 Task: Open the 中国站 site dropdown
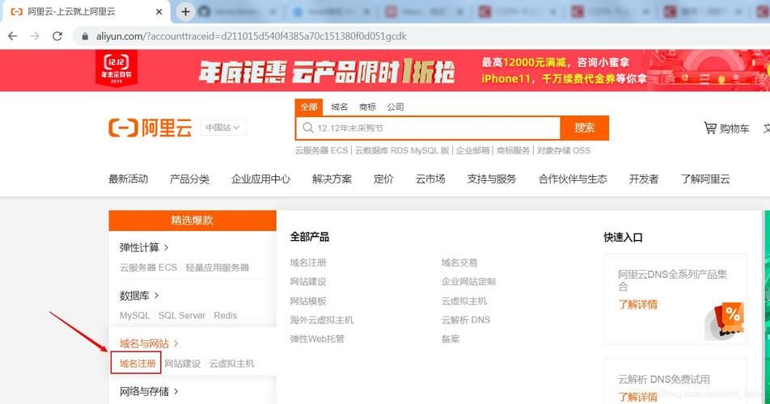click(223, 128)
